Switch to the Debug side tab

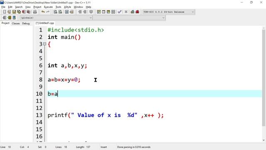(26, 23)
